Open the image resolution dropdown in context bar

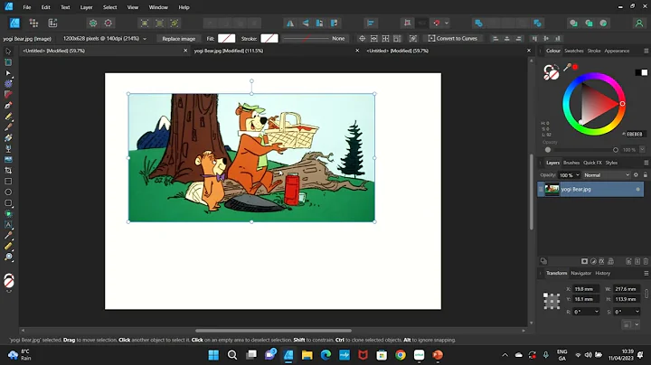tap(145, 39)
